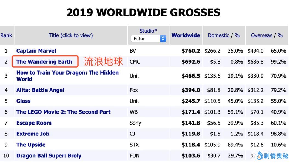
Task: Sort table by Worldwide gross column
Action: point(186,35)
